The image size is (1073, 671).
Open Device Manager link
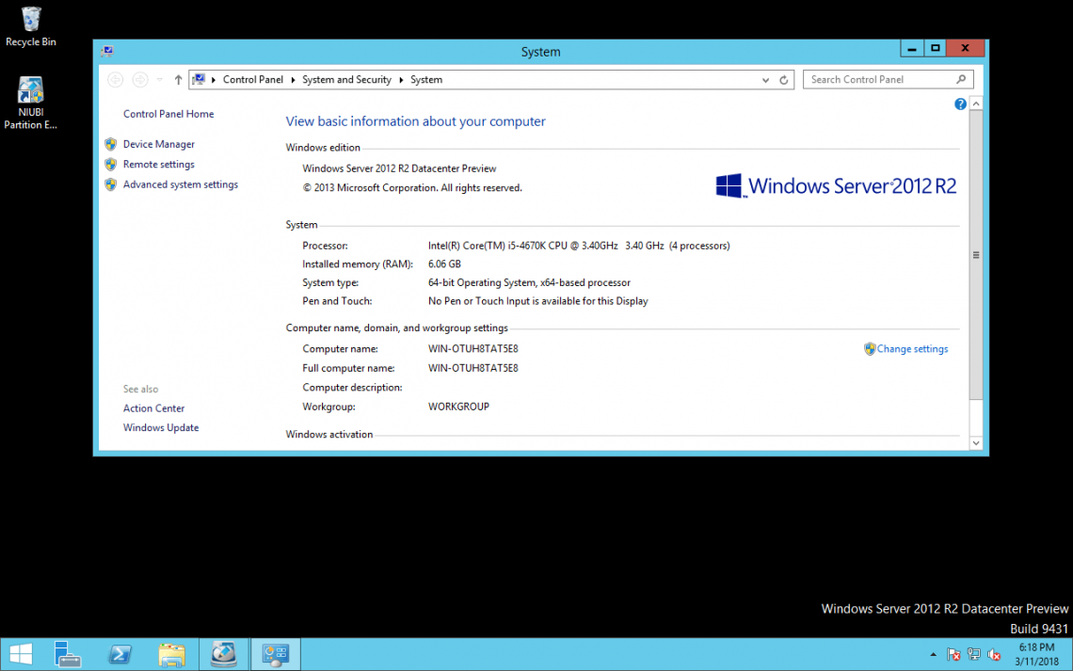pos(159,144)
